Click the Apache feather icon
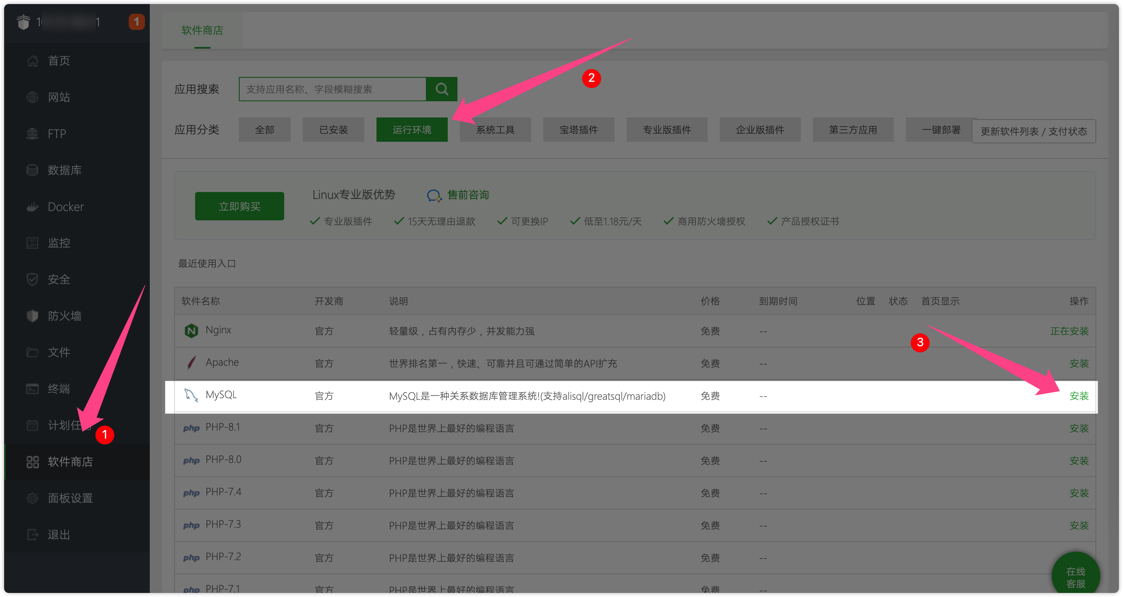The image size is (1123, 597). [191, 363]
